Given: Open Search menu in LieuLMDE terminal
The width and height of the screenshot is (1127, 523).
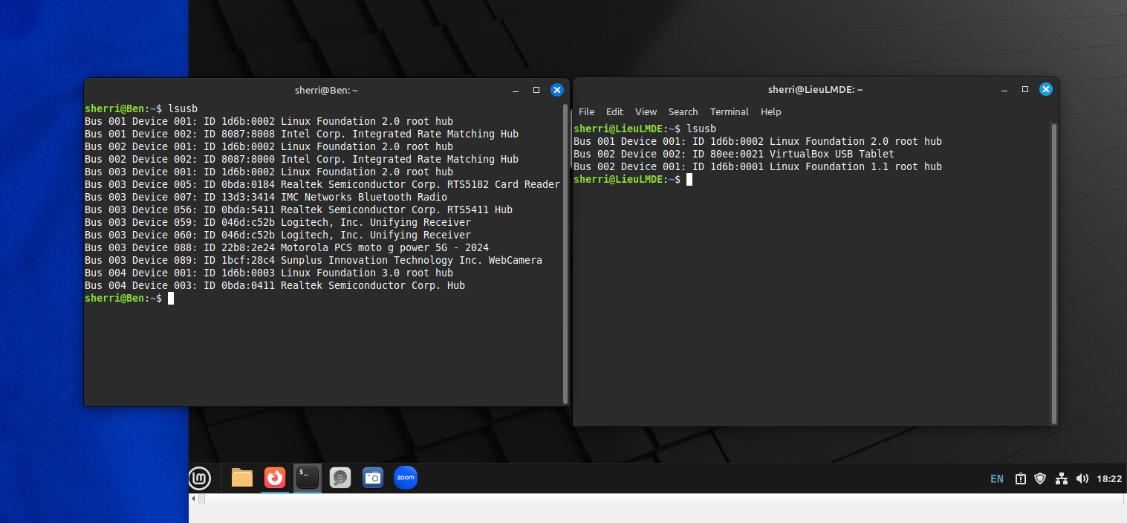Looking at the screenshot, I should [x=683, y=112].
